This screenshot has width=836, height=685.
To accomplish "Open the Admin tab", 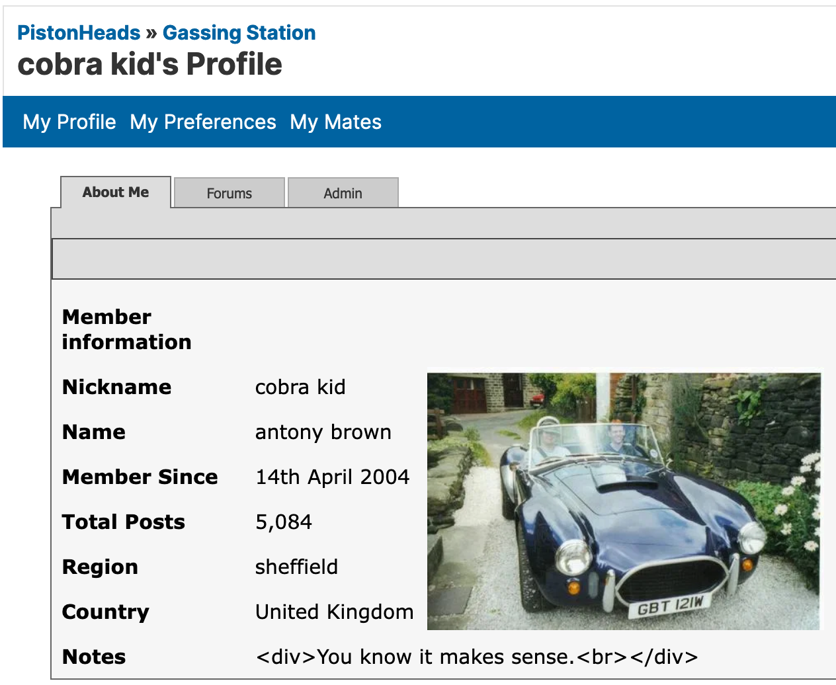I will (x=343, y=193).
